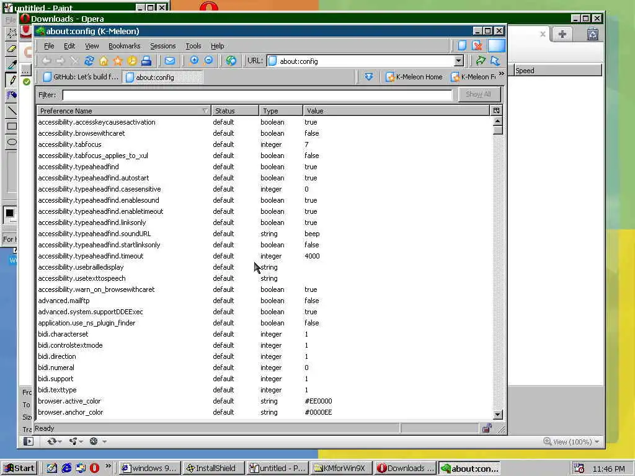This screenshot has height=476, width=635.
Task: Click the mail envelope icon
Action: (x=170, y=61)
